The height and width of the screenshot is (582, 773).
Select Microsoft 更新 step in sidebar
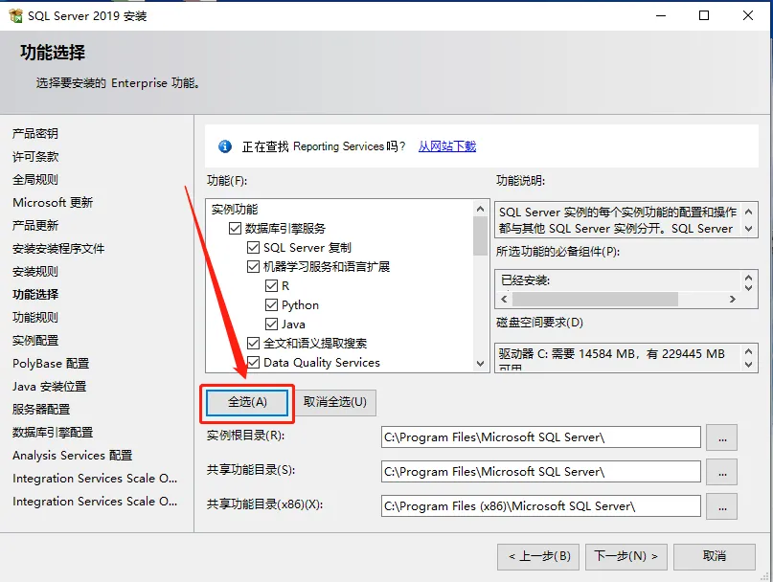pyautogui.click(x=53, y=203)
